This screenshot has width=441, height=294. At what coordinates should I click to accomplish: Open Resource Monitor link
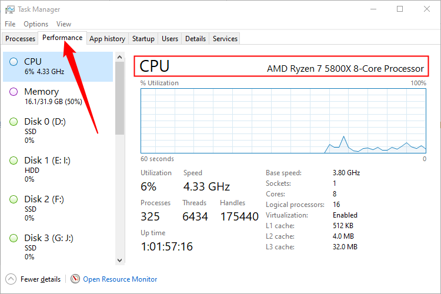click(120, 279)
